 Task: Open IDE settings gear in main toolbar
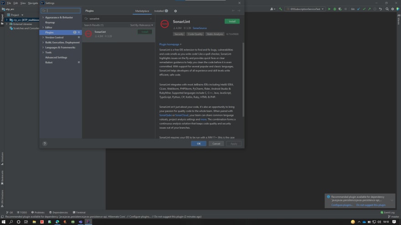[392, 9]
